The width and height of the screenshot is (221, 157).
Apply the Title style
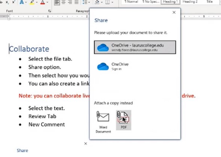click(x=209, y=2)
